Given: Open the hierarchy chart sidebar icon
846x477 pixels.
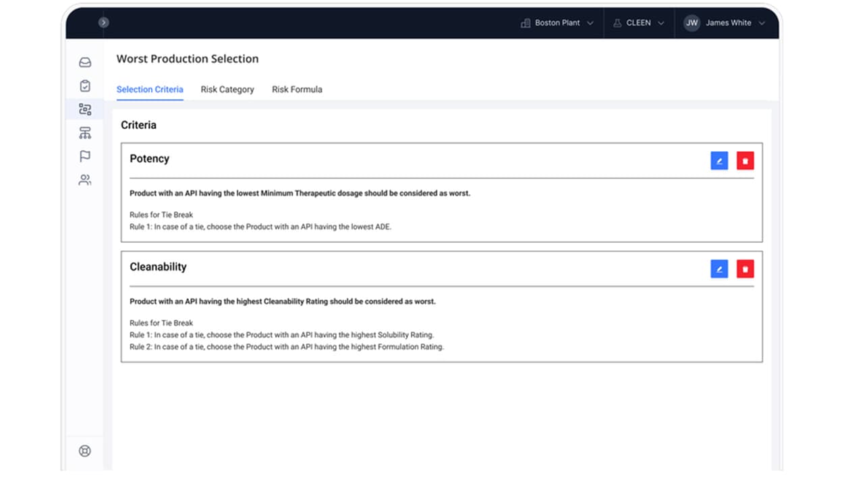Looking at the screenshot, I should [x=85, y=133].
